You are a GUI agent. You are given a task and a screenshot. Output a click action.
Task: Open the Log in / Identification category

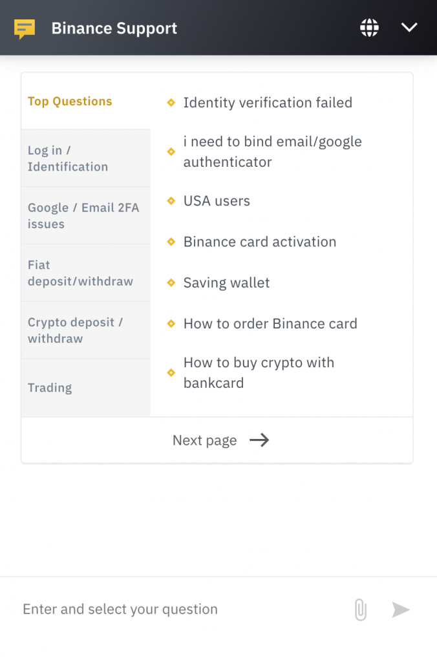(86, 158)
